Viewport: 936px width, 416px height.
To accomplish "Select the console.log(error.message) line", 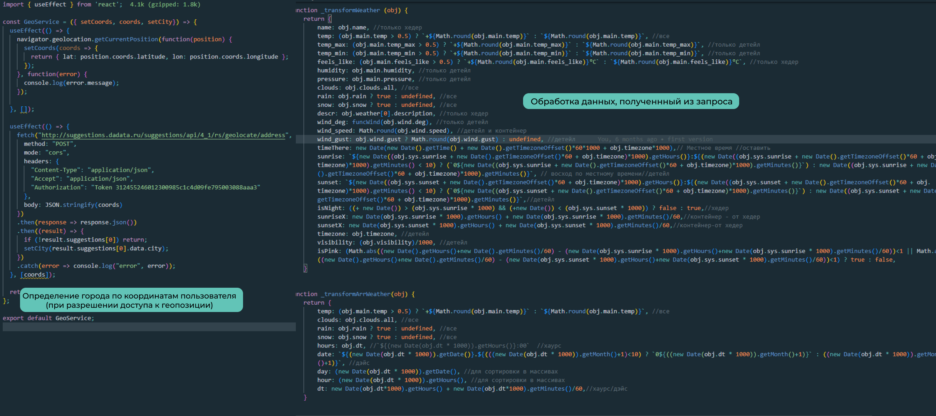I will (x=71, y=83).
